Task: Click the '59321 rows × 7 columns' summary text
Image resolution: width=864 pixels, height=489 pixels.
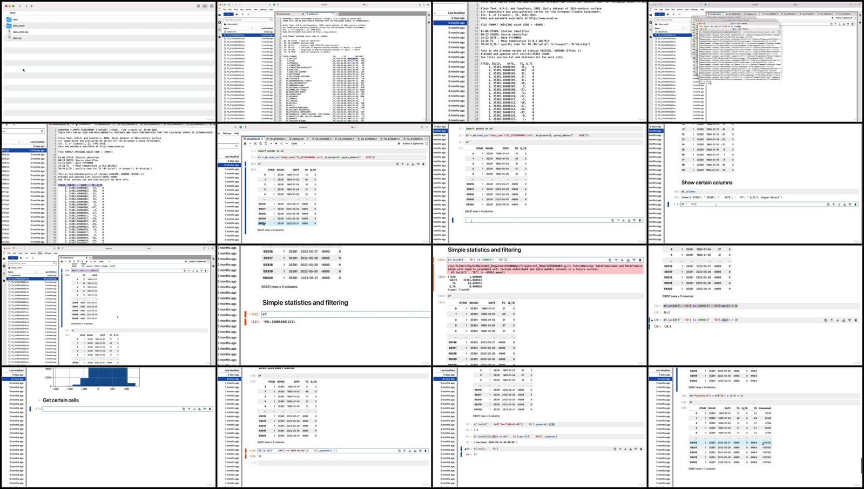Action: point(702,468)
